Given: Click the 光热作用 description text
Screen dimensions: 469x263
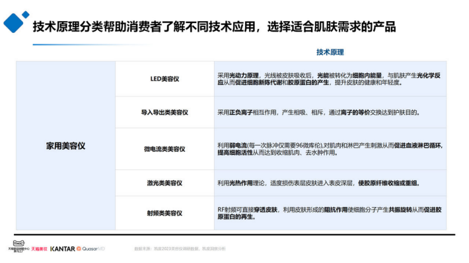Looking at the screenshot, I should pos(241,183).
